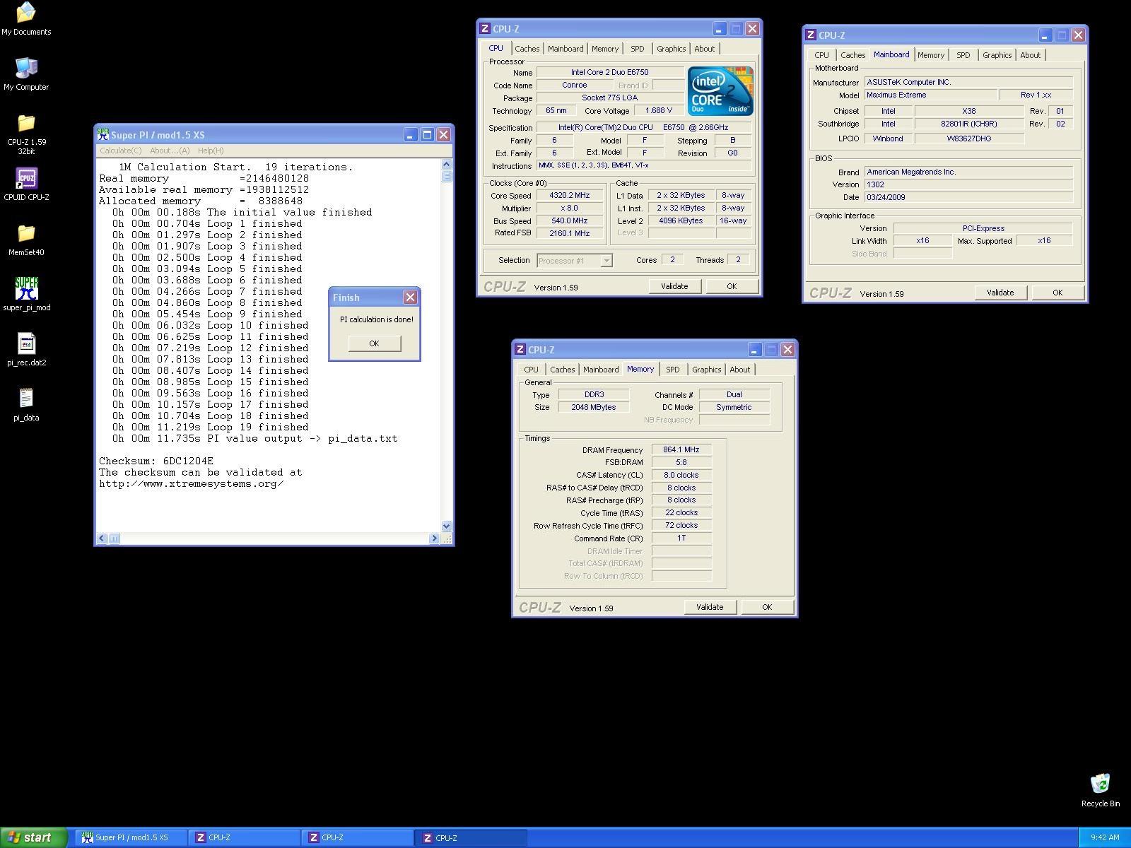Open CPU tab in Memory window

pos(531,370)
